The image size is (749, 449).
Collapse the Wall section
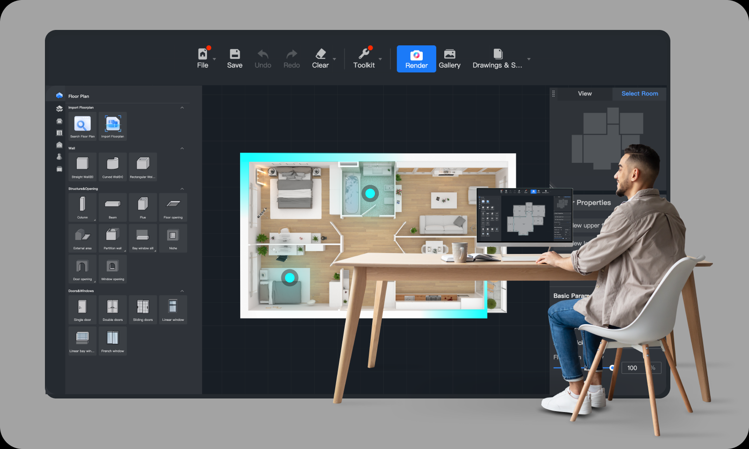(182, 148)
